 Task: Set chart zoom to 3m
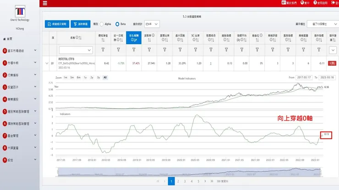[72, 78]
